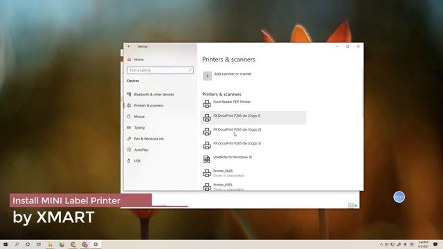Click the printer icon for DocuPrint Copy 3
Screen dimensions: 443x249
(207, 146)
